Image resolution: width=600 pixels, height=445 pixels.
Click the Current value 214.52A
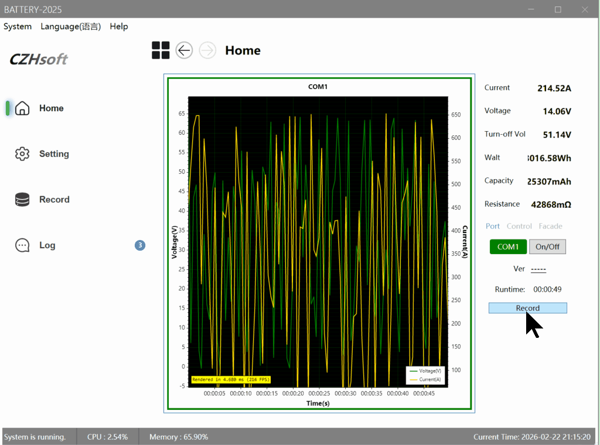(554, 88)
